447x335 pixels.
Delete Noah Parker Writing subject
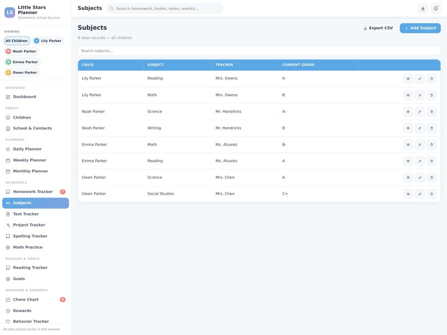(x=431, y=128)
